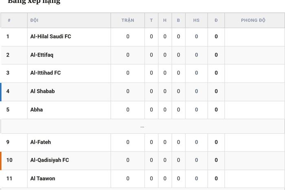The image size is (285, 190).
Task: Open the Al-Qadisiyah FC team link
Action: tap(50, 160)
